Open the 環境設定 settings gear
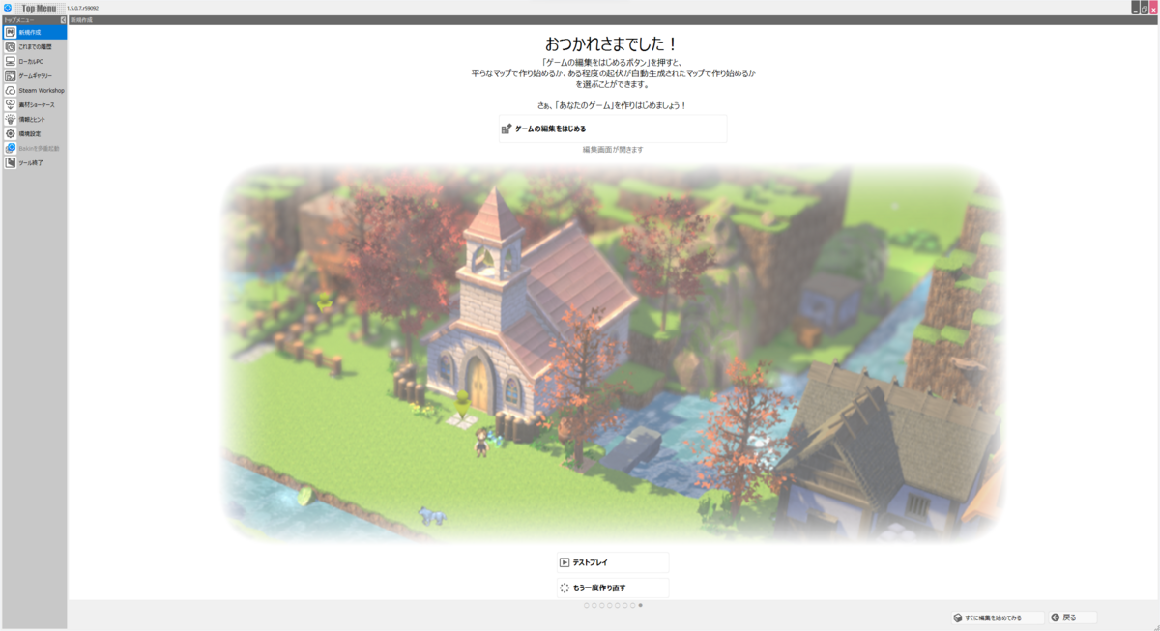Image resolution: width=1160 pixels, height=631 pixels. [x=34, y=133]
